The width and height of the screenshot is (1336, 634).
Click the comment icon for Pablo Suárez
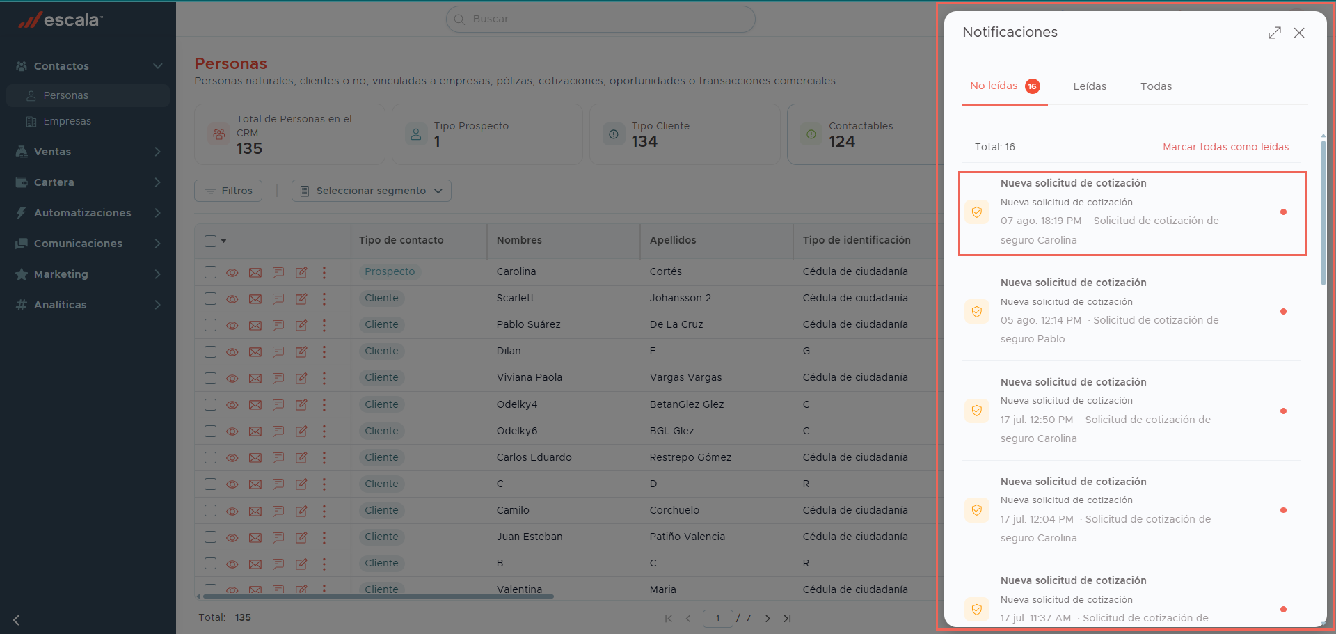(x=278, y=325)
